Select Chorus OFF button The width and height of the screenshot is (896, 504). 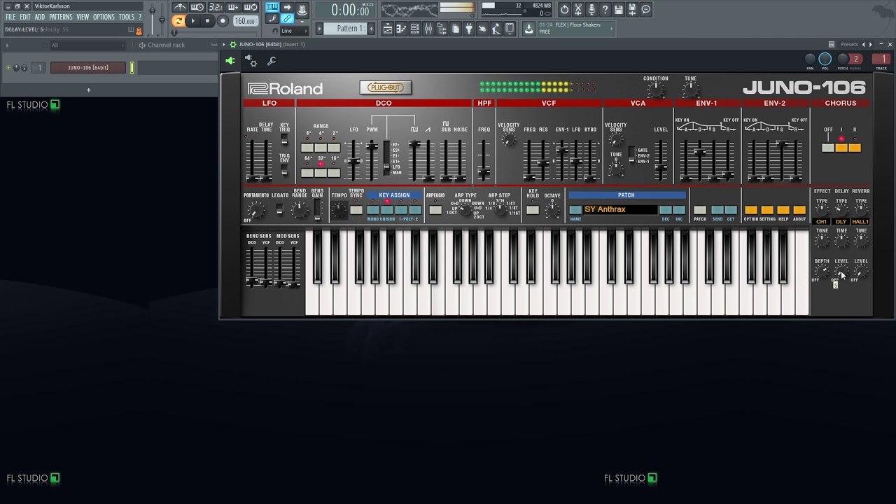pyautogui.click(x=828, y=148)
